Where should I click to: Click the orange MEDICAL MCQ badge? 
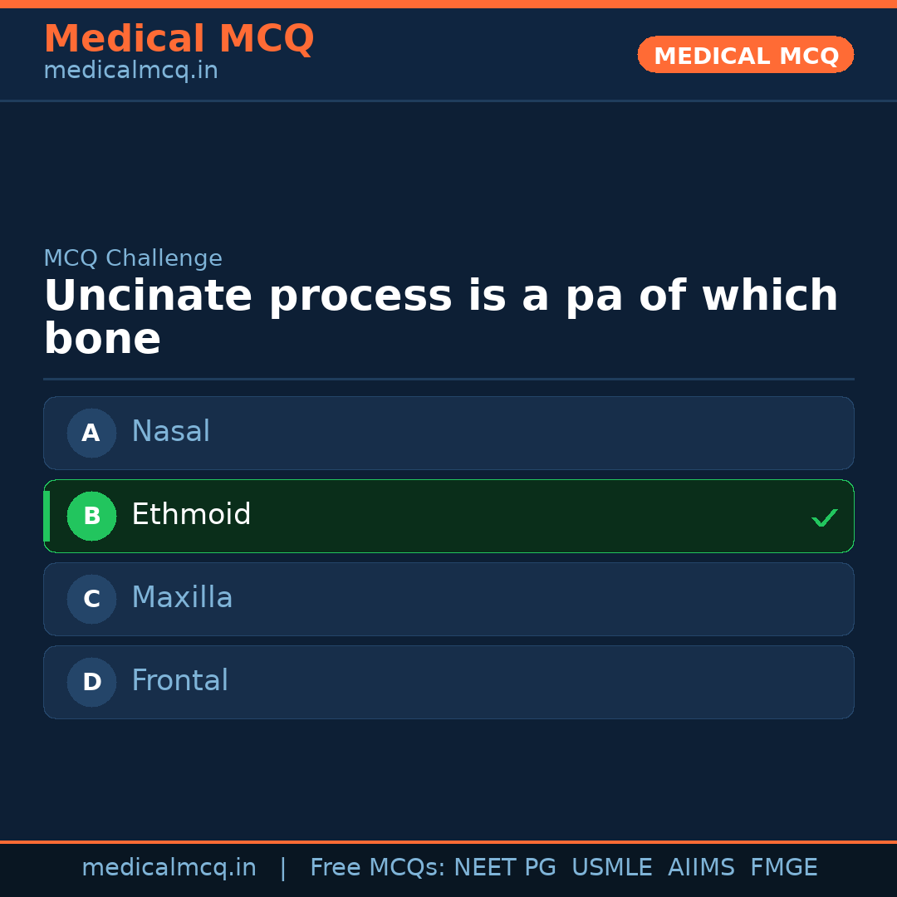click(x=745, y=55)
